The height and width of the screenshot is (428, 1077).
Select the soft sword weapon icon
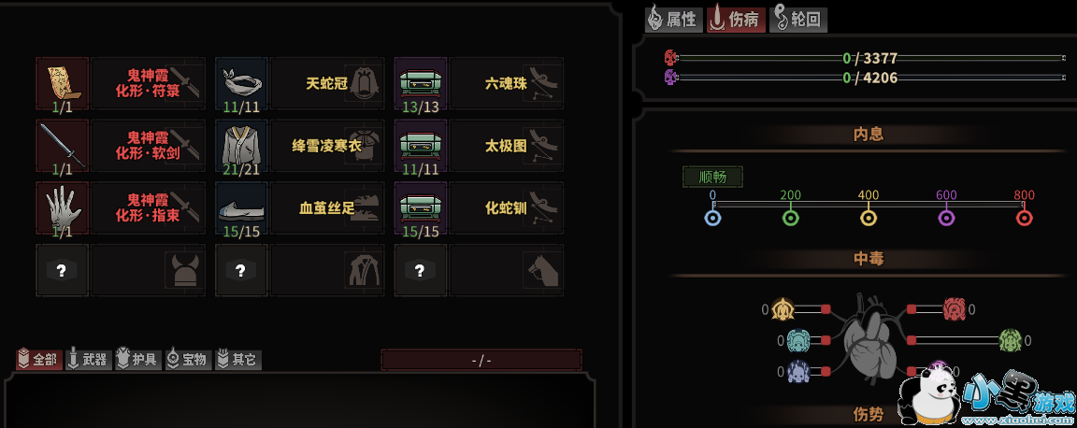[x=62, y=146]
